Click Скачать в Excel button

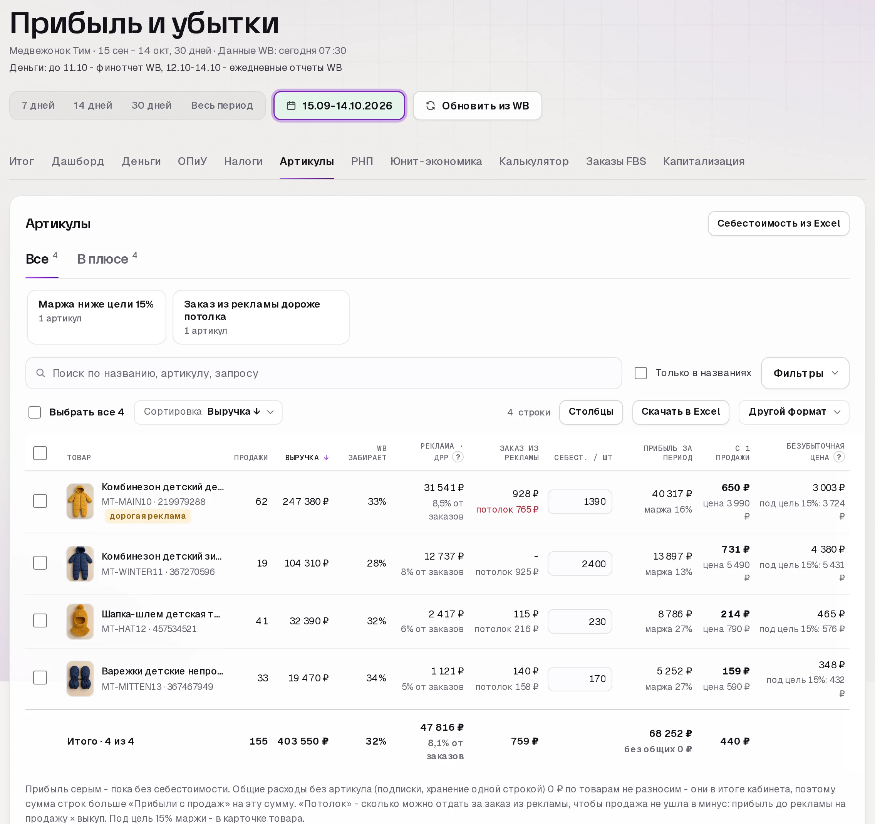click(681, 412)
